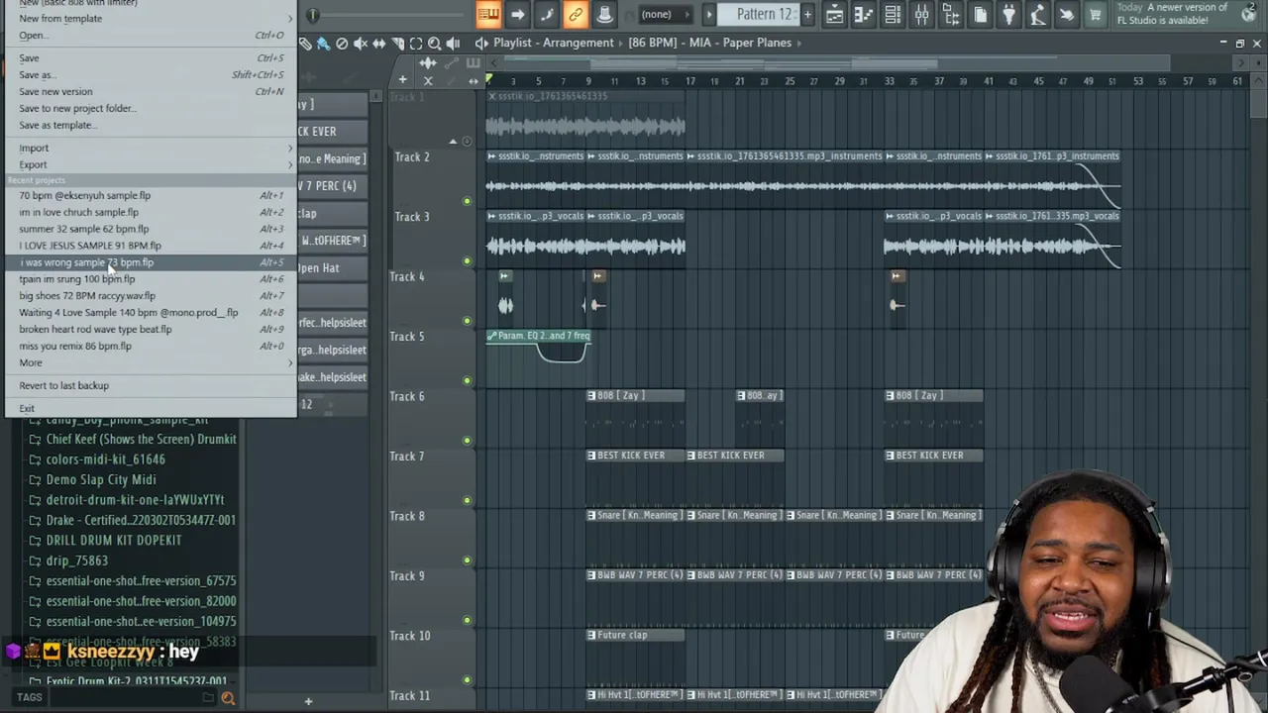Open the Browser view icon in top toolbar

(951, 14)
